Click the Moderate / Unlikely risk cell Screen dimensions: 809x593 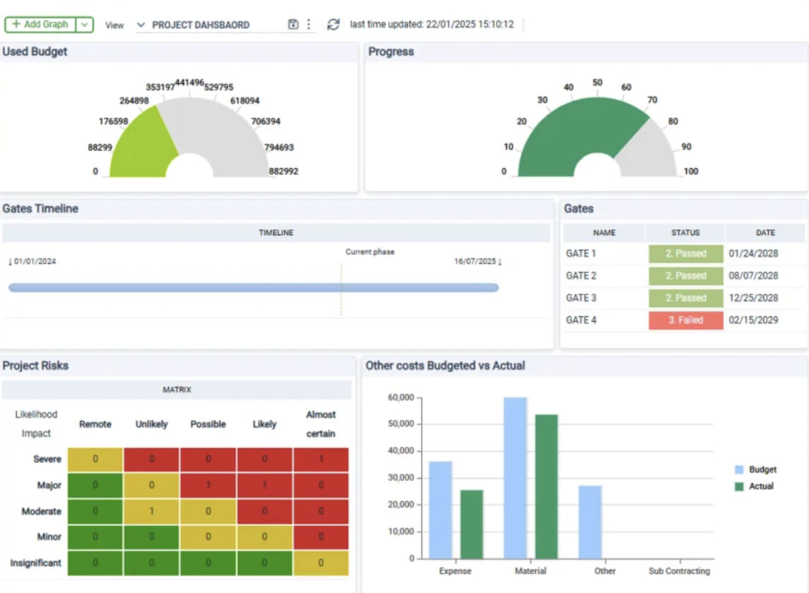[x=151, y=511]
